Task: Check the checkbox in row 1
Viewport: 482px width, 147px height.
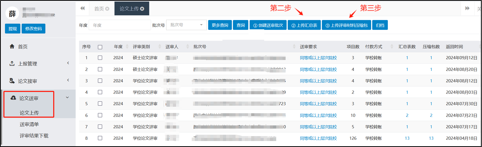Action: click(x=100, y=58)
